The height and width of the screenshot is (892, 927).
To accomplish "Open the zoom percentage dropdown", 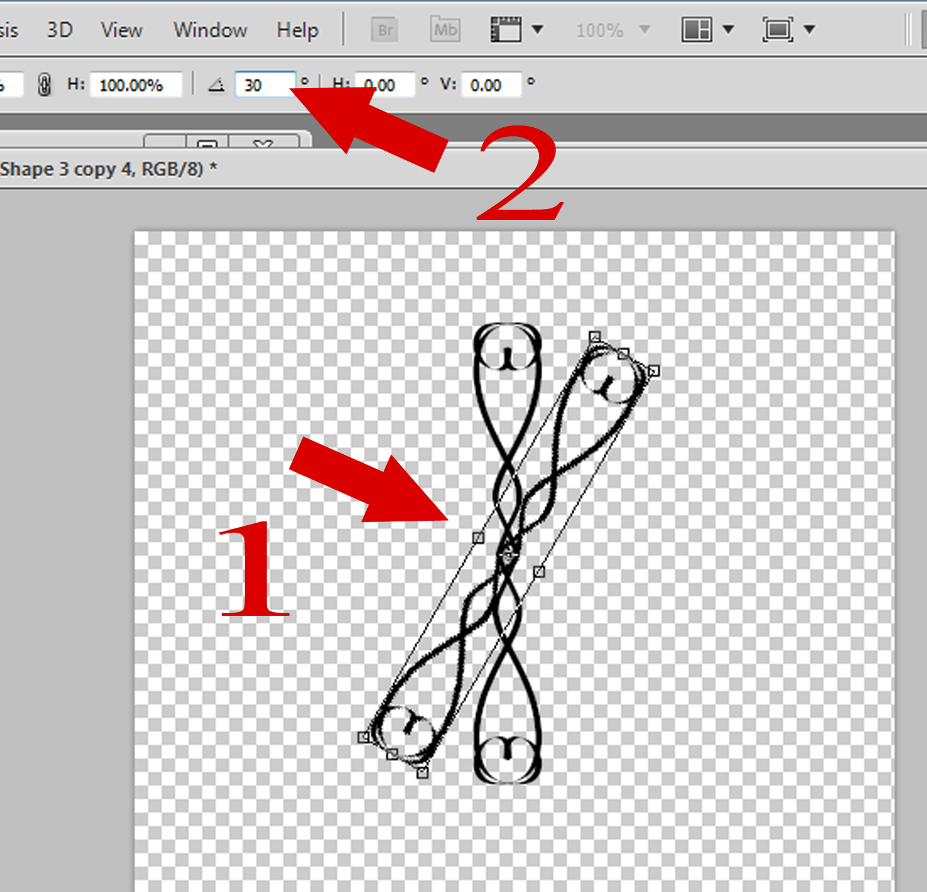I will tap(645, 29).
